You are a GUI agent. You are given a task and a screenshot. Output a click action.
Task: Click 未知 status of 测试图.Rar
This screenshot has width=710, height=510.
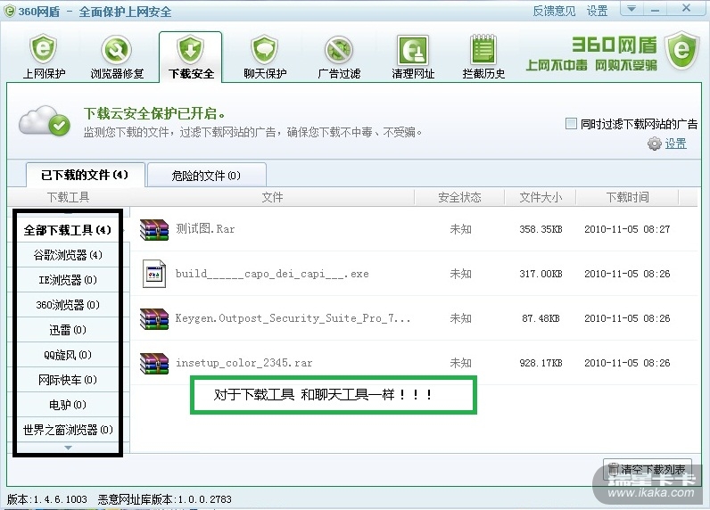[460, 229]
